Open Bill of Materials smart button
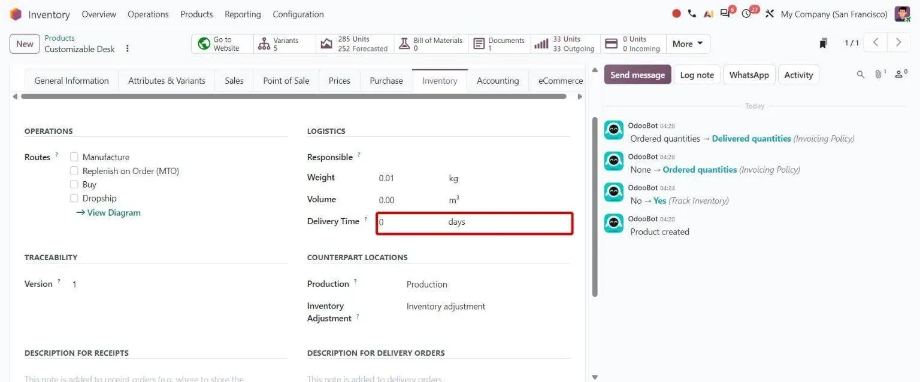 point(431,44)
